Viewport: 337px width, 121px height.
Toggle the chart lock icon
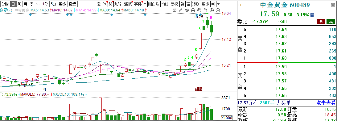tap(205, 10)
